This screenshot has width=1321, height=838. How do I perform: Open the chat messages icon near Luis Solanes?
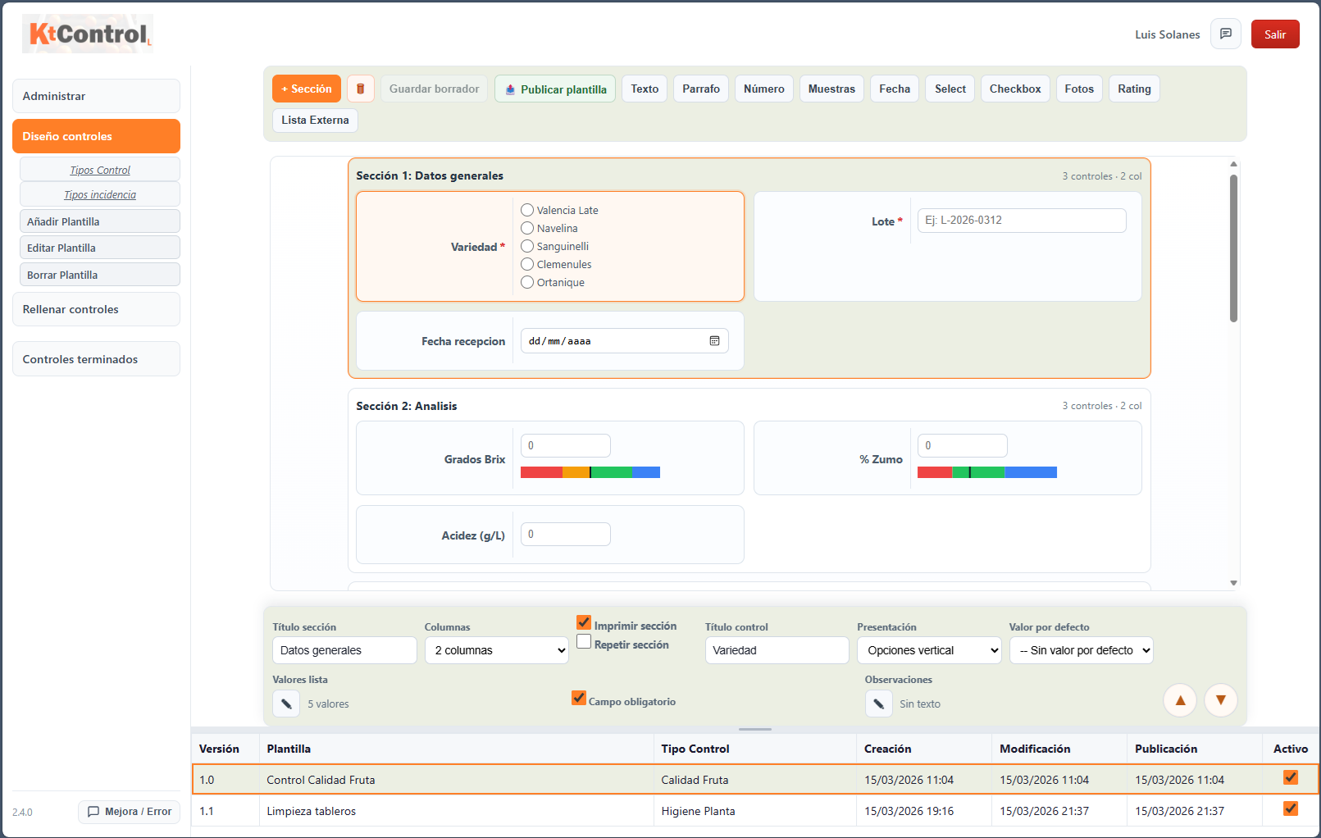(x=1225, y=34)
